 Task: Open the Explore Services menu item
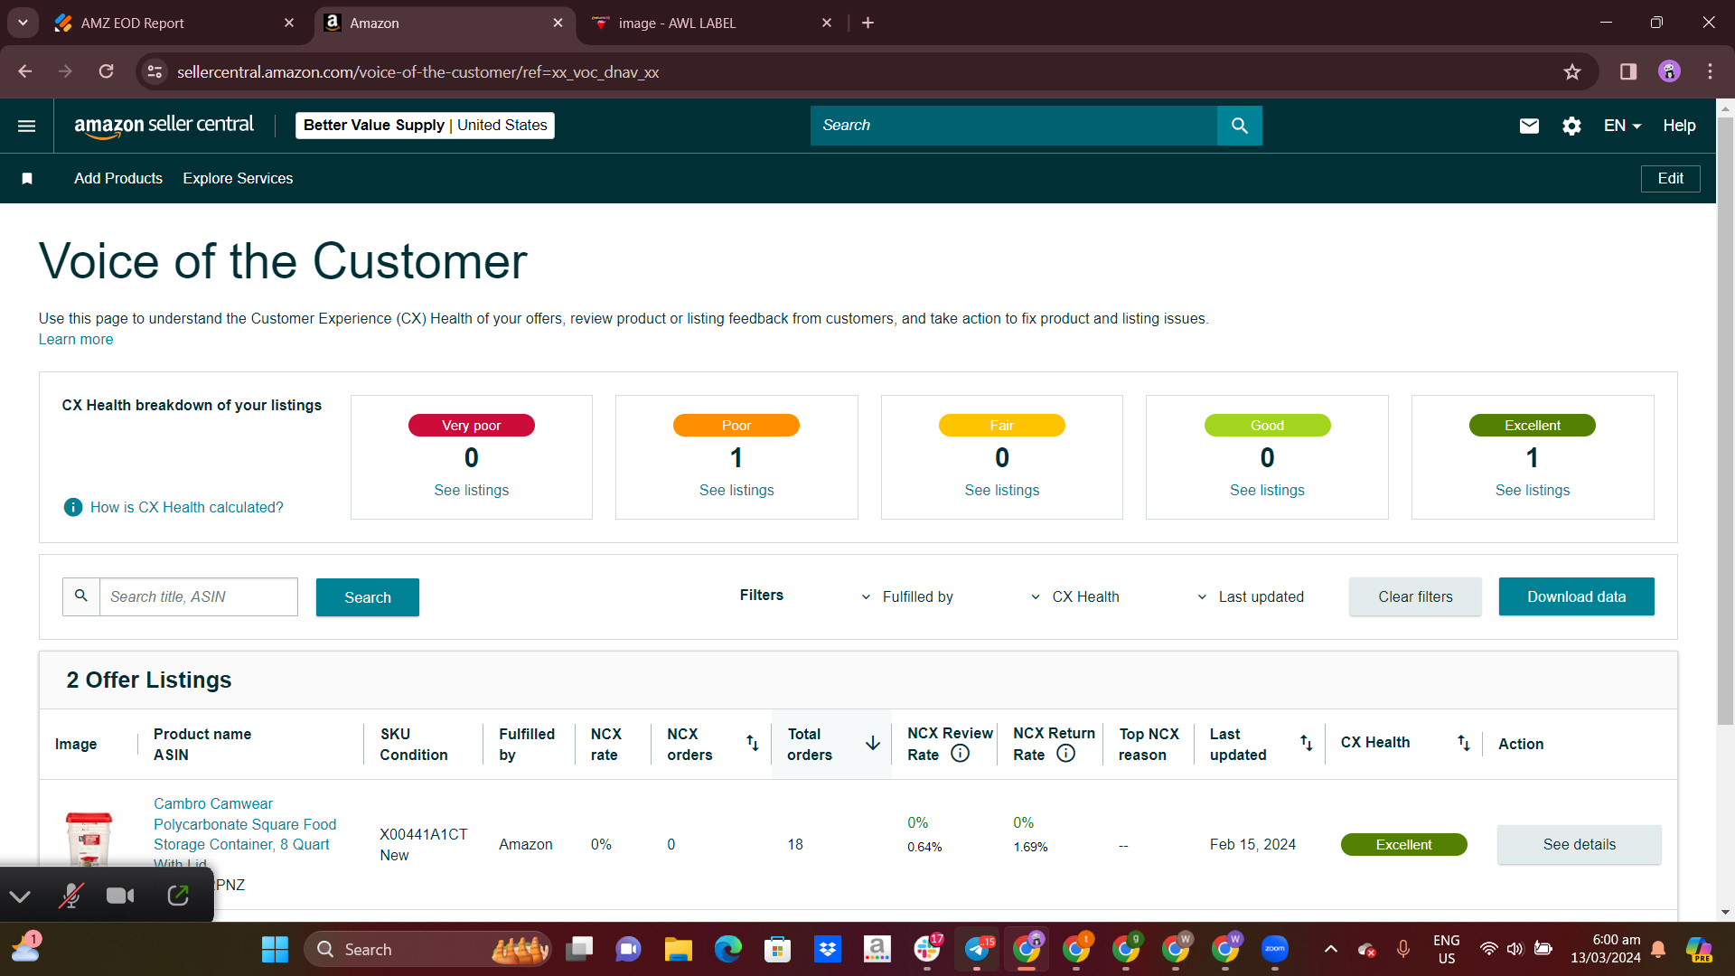(x=238, y=179)
